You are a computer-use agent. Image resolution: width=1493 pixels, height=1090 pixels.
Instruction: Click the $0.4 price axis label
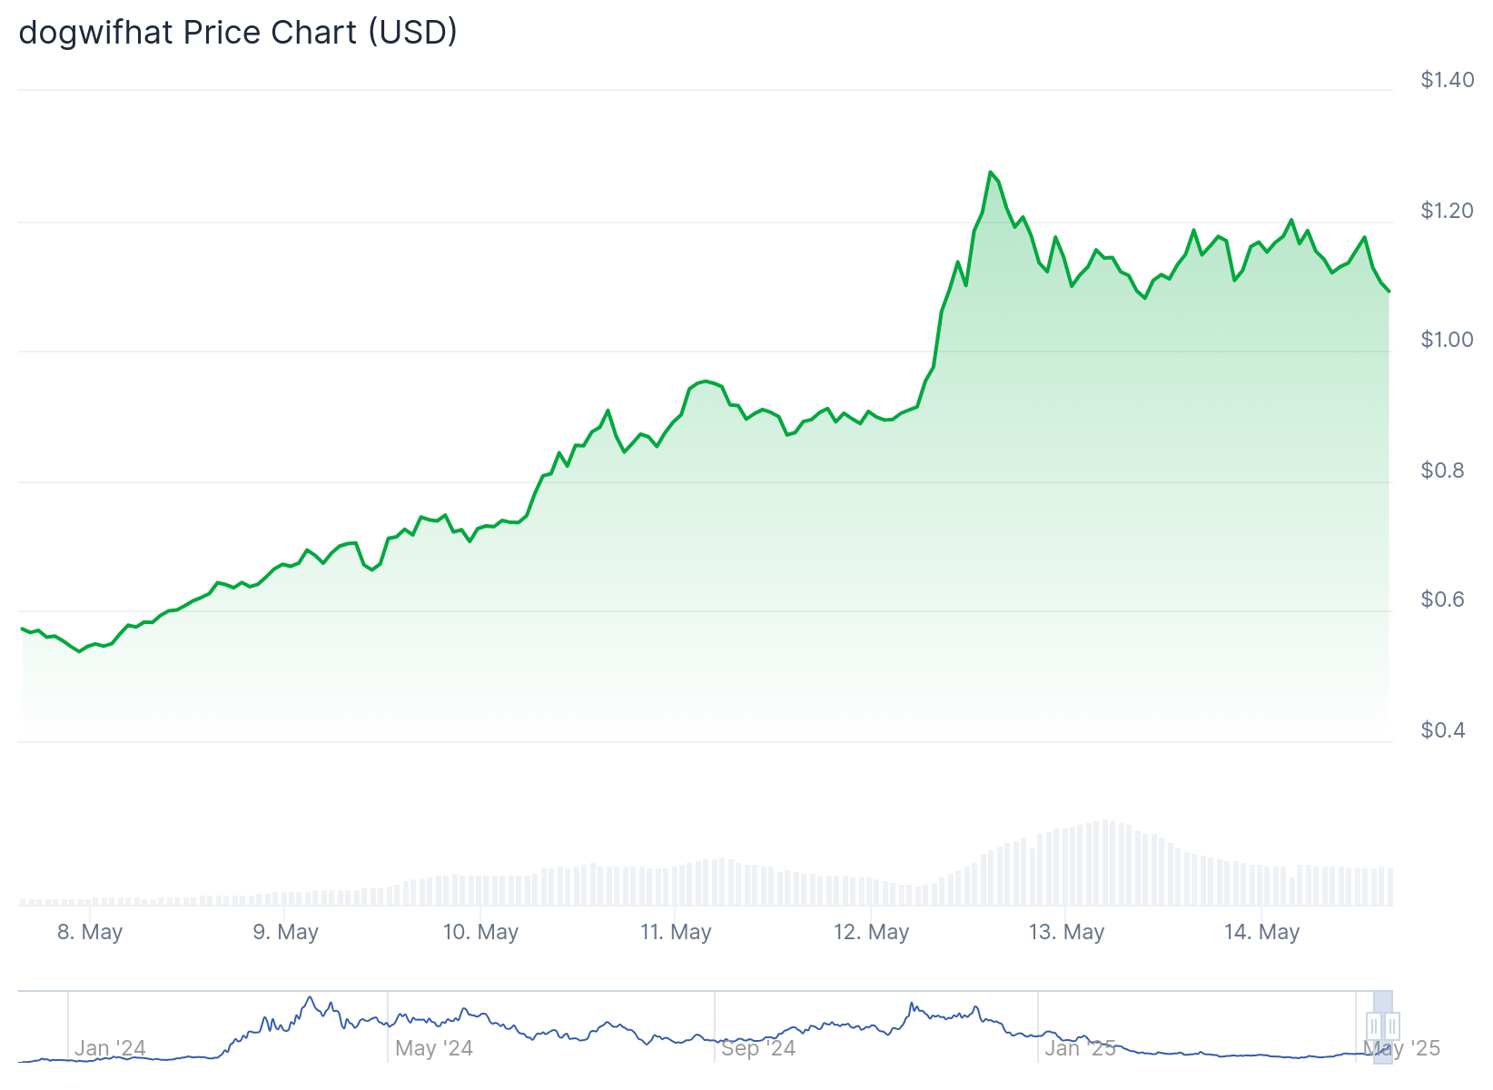point(1442,730)
